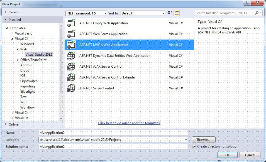Click the ASP.NET AJAX Server Control icon
The height and width of the screenshot is (162, 266).
click(x=72, y=67)
